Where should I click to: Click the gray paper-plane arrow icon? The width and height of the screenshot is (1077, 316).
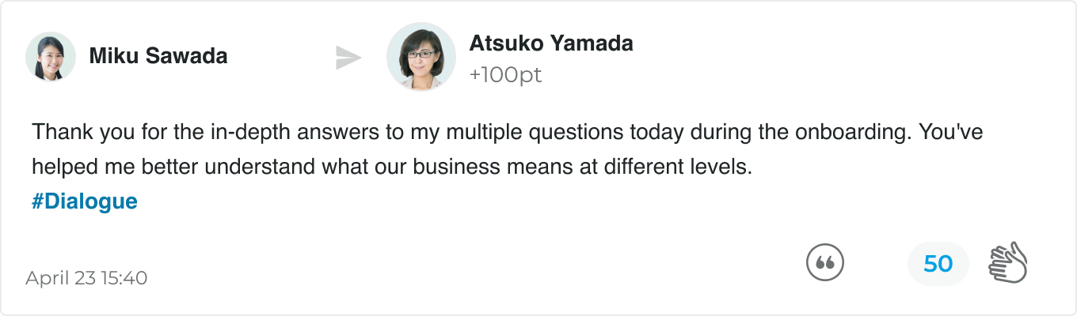[x=348, y=57]
